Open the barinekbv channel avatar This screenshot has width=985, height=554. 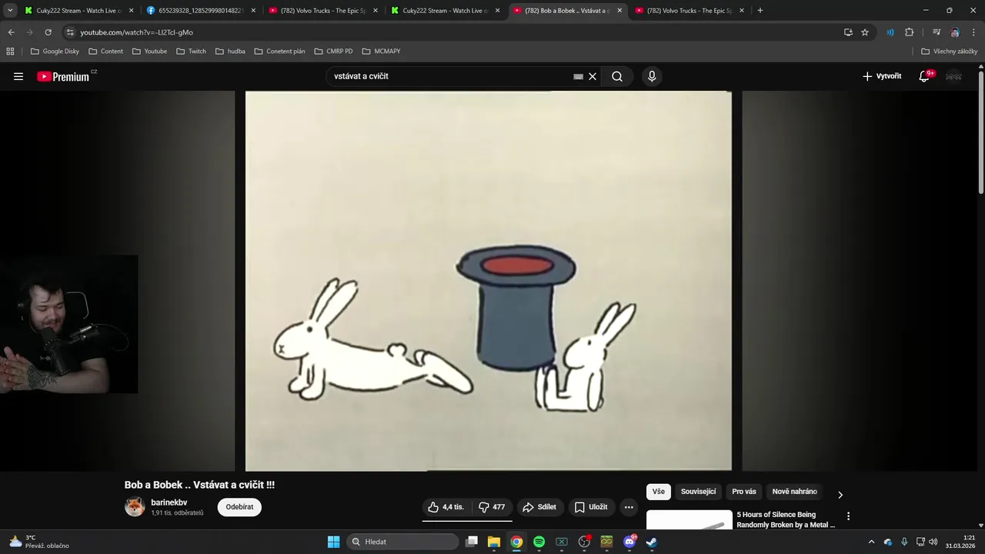coord(135,507)
